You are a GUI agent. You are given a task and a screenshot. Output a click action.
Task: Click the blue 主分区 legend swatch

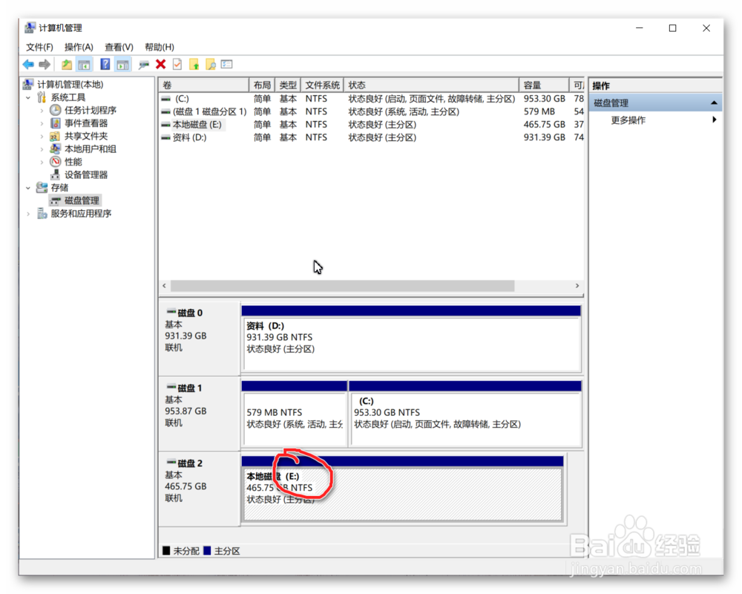coord(207,550)
